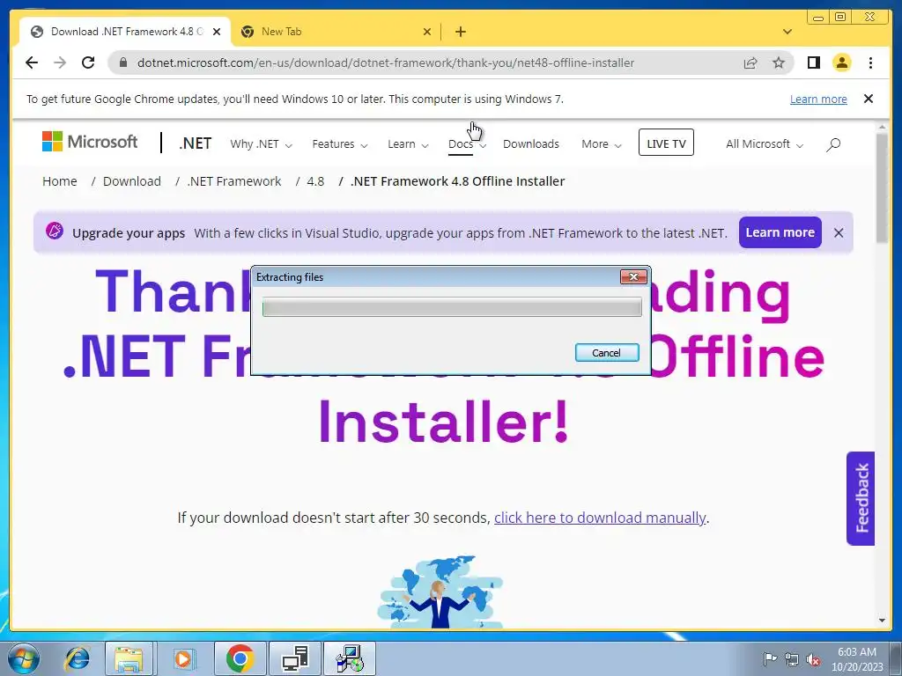This screenshot has width=902, height=676.
Task: Expand the All Microsoft menu
Action: coord(764,143)
